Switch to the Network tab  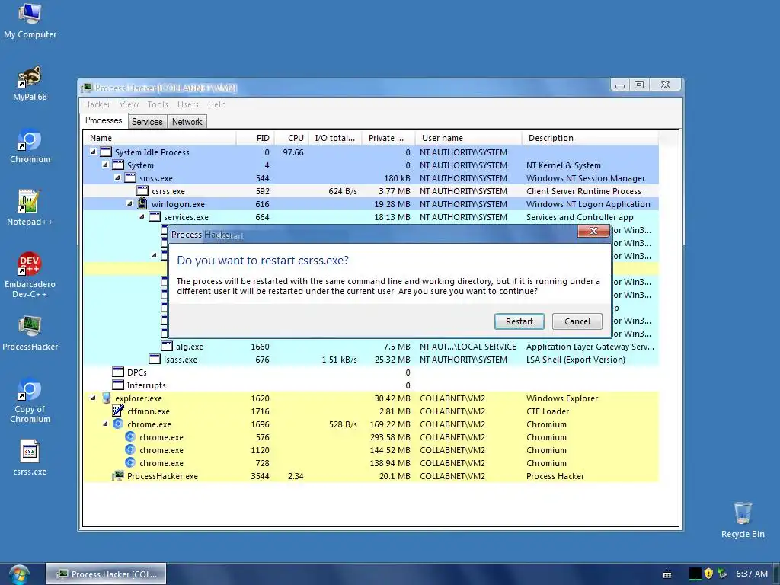coord(187,122)
